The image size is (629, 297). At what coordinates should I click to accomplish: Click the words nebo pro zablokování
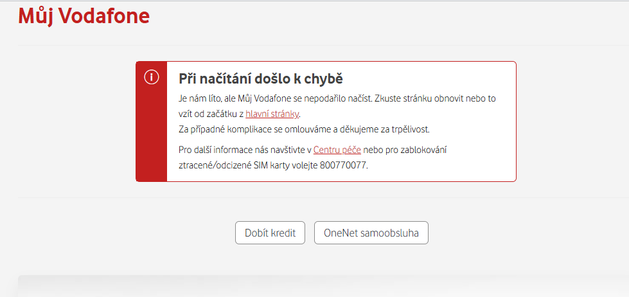405,150
